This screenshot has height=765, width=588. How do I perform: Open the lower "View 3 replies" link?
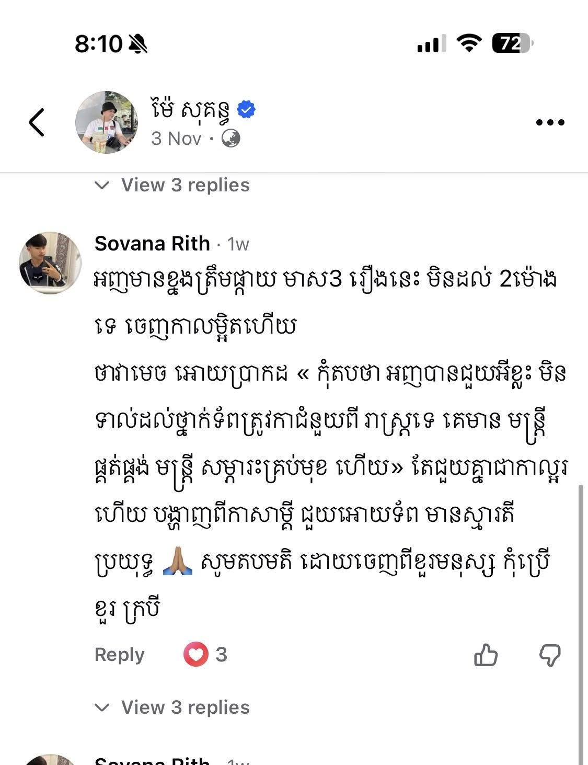click(185, 707)
